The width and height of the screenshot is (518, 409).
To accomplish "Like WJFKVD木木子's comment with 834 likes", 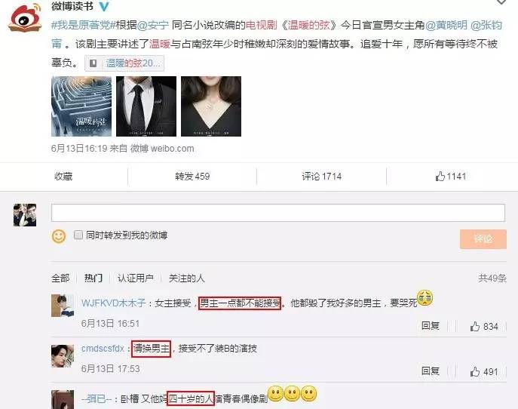I will tap(484, 326).
